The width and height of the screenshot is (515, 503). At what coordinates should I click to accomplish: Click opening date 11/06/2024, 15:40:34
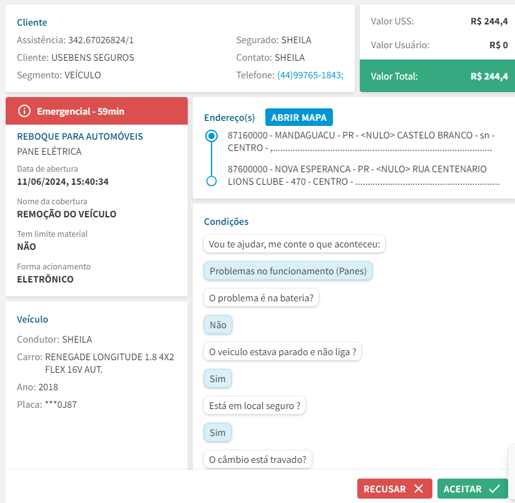pyautogui.click(x=63, y=182)
